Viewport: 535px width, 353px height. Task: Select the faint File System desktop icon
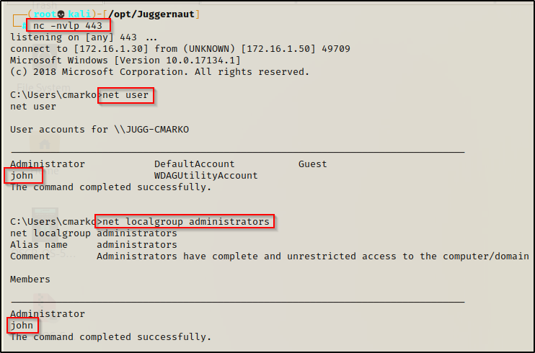44,60
